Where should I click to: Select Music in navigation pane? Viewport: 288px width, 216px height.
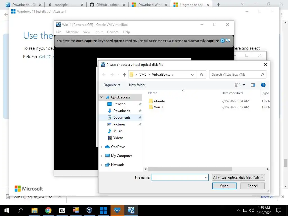[118, 131]
